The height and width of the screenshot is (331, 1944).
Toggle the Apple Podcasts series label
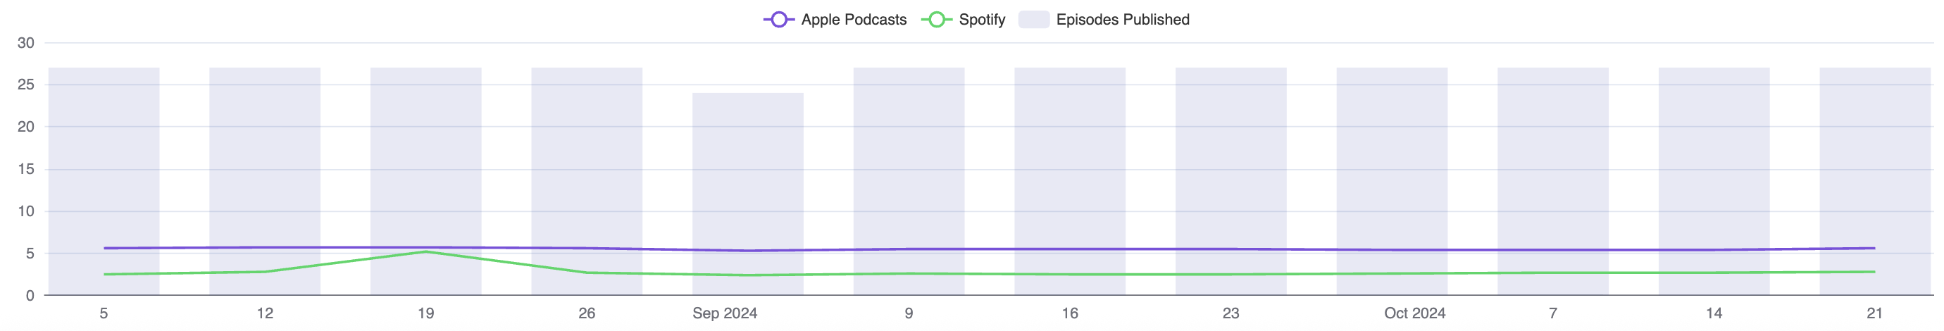[x=854, y=20]
